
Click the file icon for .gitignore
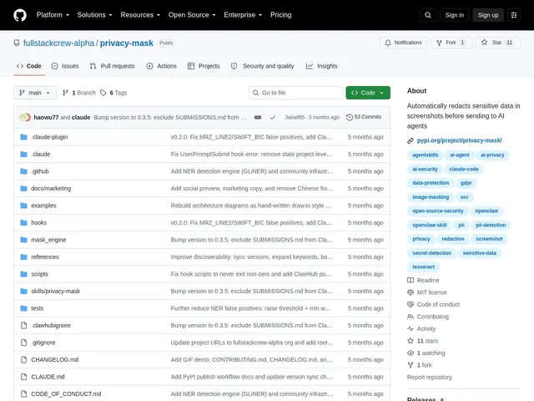click(x=23, y=343)
